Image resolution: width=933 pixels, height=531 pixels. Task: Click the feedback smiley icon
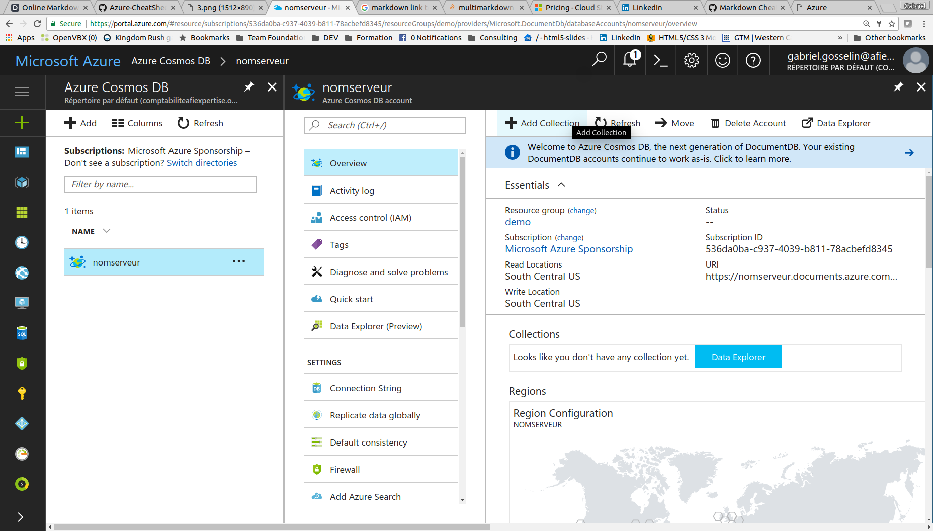point(722,61)
